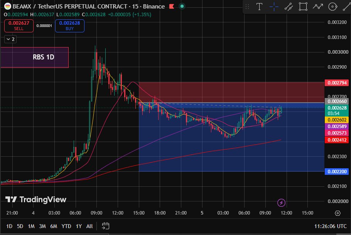Click the 15:00 time axis label on day 4
351x235 pixels.
coord(139,213)
